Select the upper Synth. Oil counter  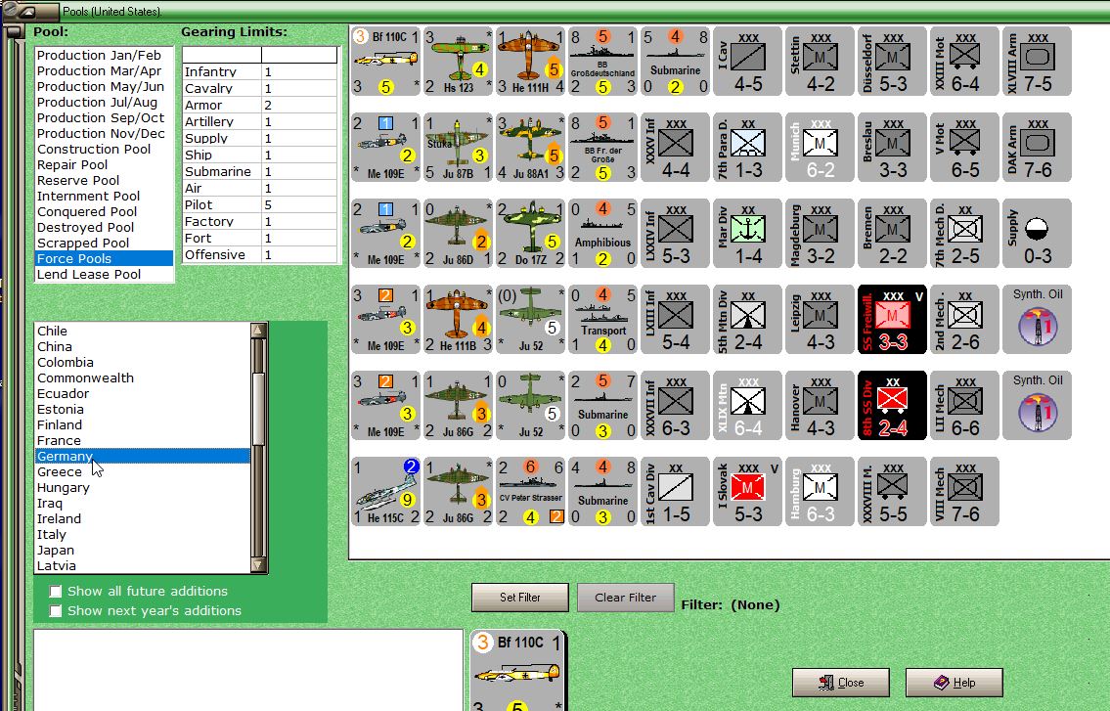click(x=1037, y=320)
